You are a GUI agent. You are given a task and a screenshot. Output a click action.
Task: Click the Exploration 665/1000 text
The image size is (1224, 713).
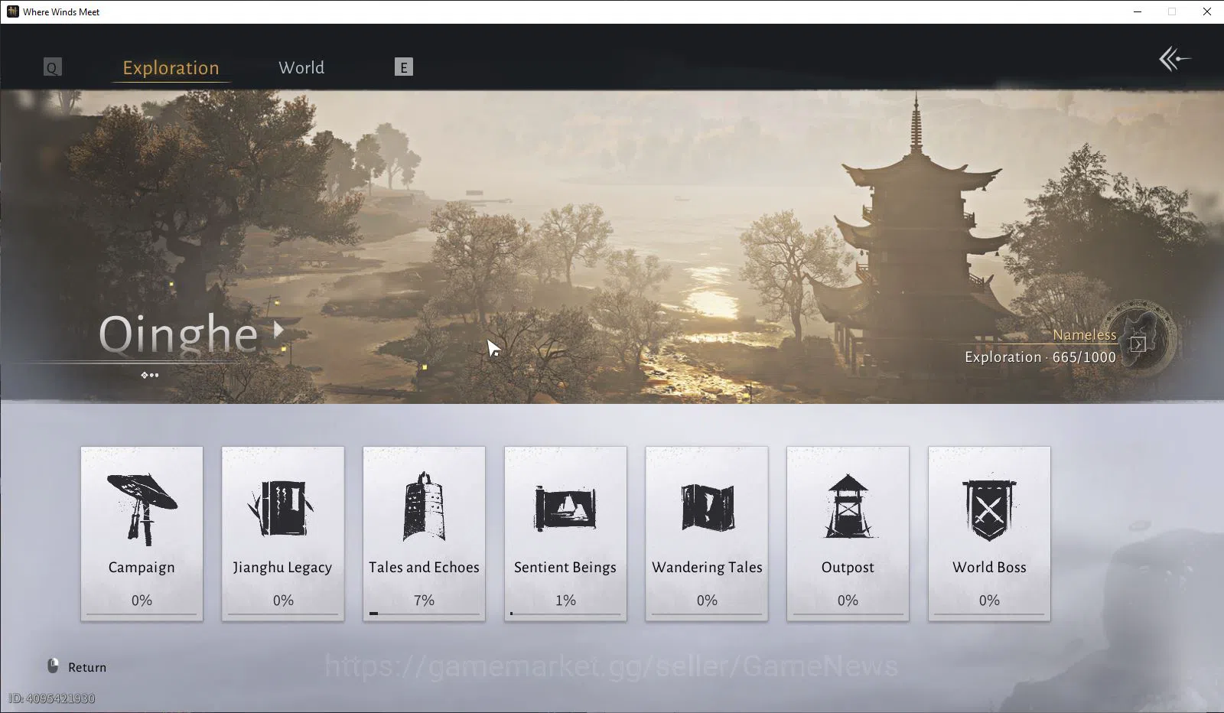point(1040,357)
